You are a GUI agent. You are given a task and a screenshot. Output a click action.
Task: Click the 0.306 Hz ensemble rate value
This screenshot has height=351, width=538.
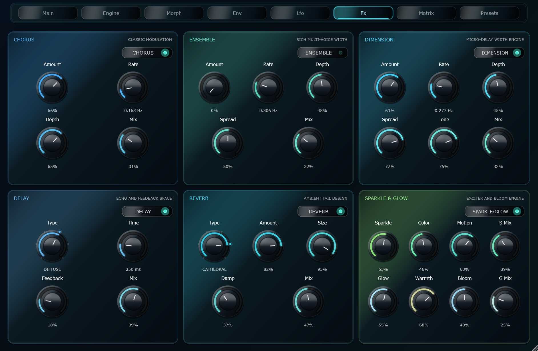(268, 111)
